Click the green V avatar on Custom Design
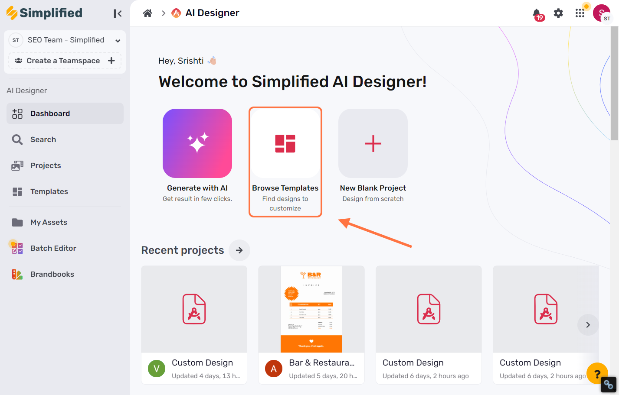 pos(157,369)
